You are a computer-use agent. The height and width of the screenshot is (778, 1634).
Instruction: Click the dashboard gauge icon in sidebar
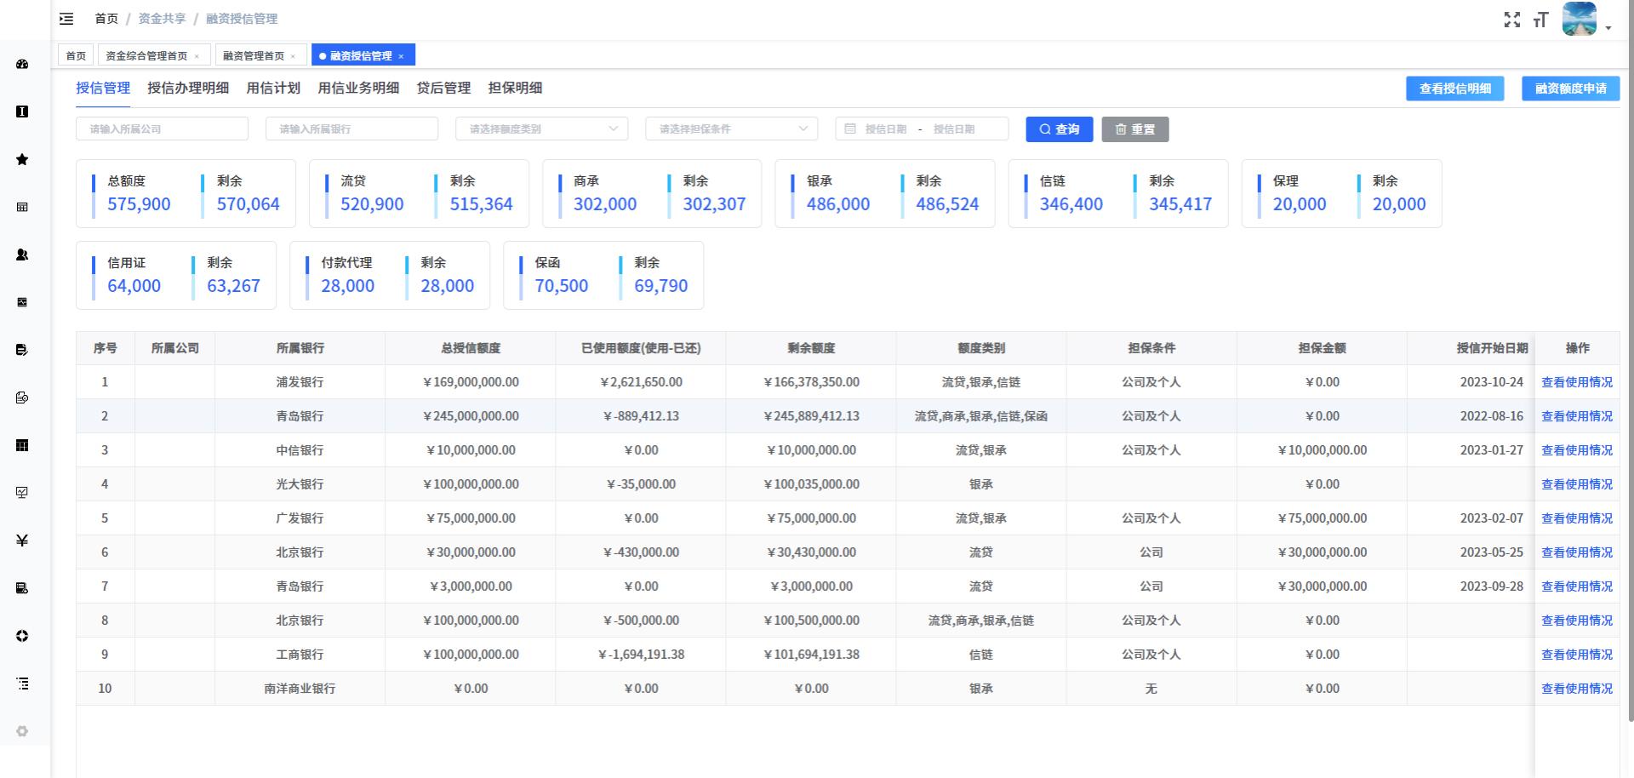[x=22, y=64]
